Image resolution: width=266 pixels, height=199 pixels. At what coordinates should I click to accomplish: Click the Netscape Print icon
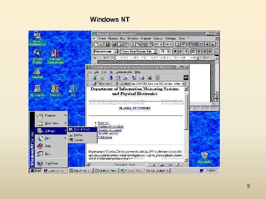tap(142, 78)
